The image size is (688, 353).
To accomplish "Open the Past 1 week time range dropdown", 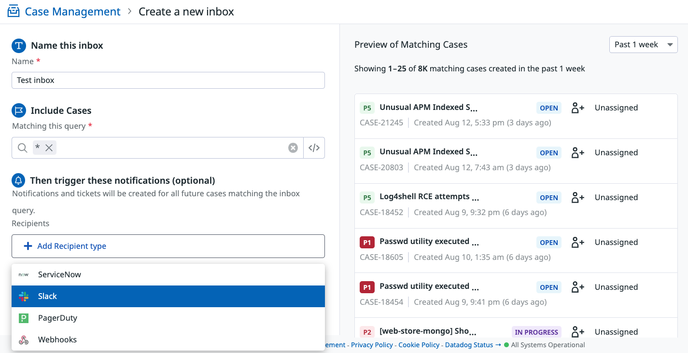I will pyautogui.click(x=643, y=44).
